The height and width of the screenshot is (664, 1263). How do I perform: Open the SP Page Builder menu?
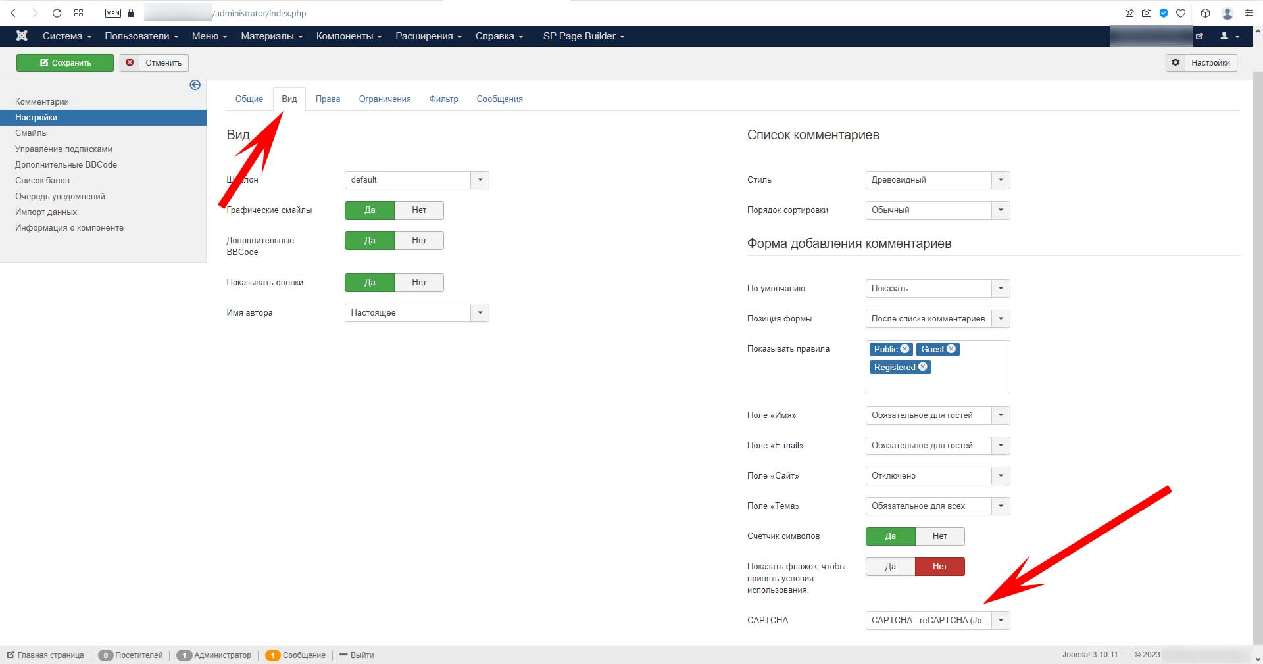tap(583, 36)
